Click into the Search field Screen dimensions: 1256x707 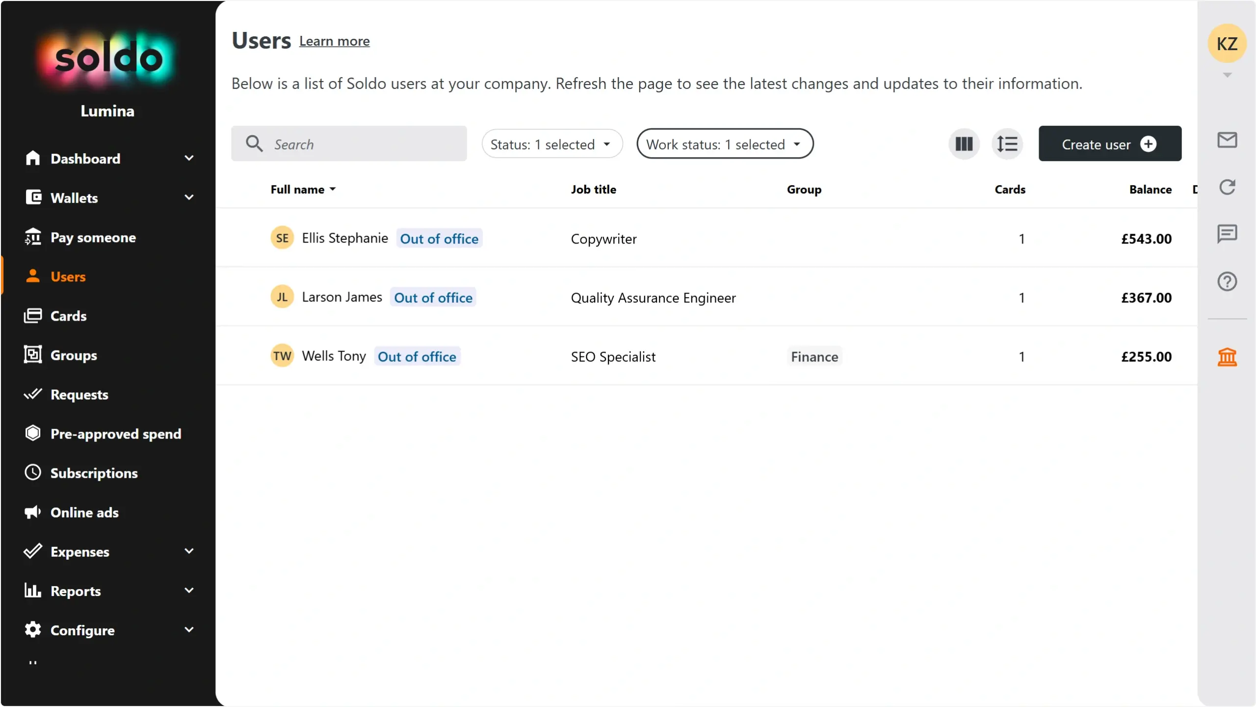[349, 144]
